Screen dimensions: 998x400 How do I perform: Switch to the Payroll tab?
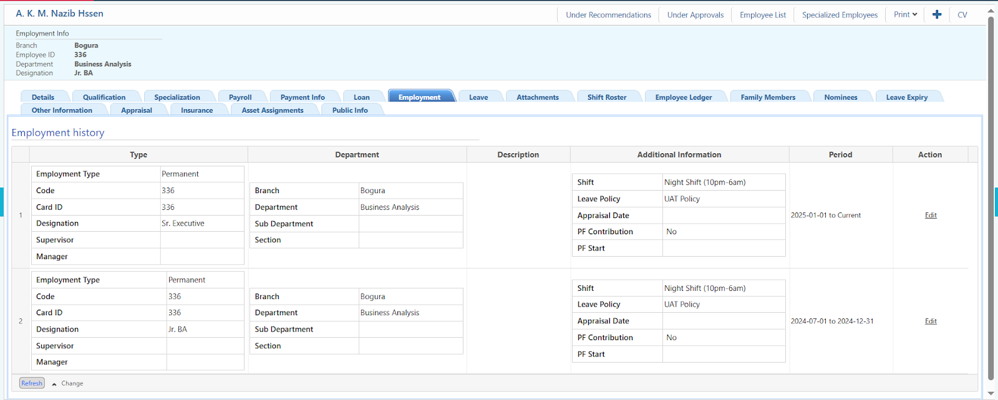tap(240, 97)
